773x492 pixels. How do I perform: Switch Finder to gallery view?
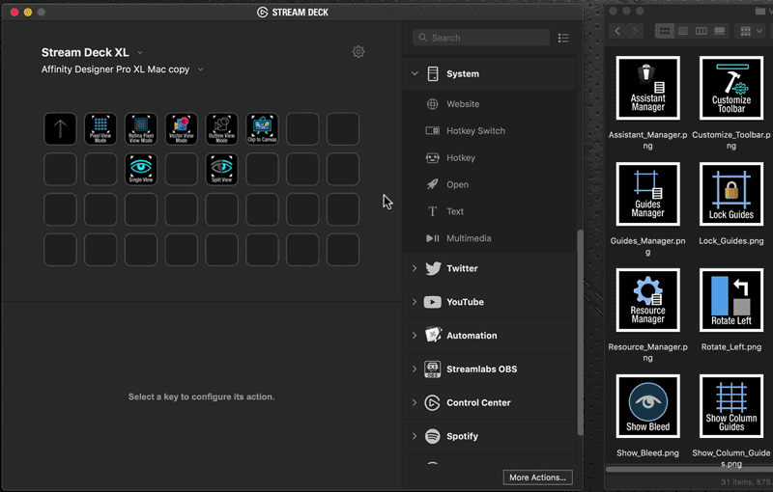point(720,31)
